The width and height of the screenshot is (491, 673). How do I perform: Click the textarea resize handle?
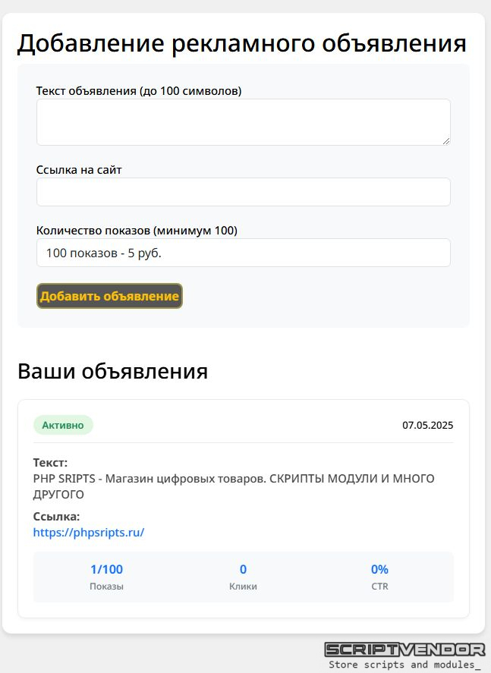(x=446, y=141)
